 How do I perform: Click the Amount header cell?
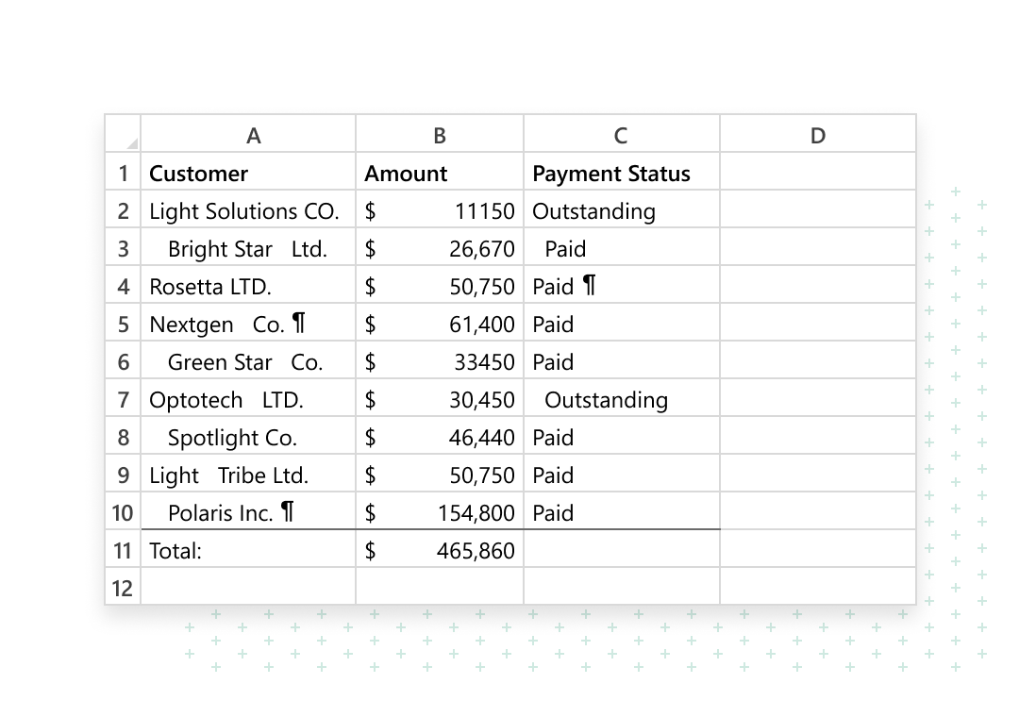(x=440, y=174)
